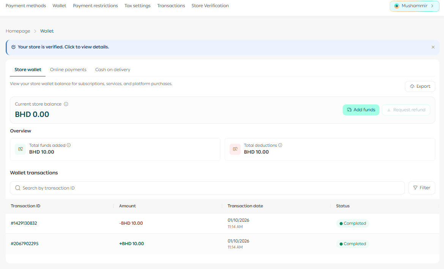Click the Transaction date column header
444x269 pixels.
tap(245, 206)
